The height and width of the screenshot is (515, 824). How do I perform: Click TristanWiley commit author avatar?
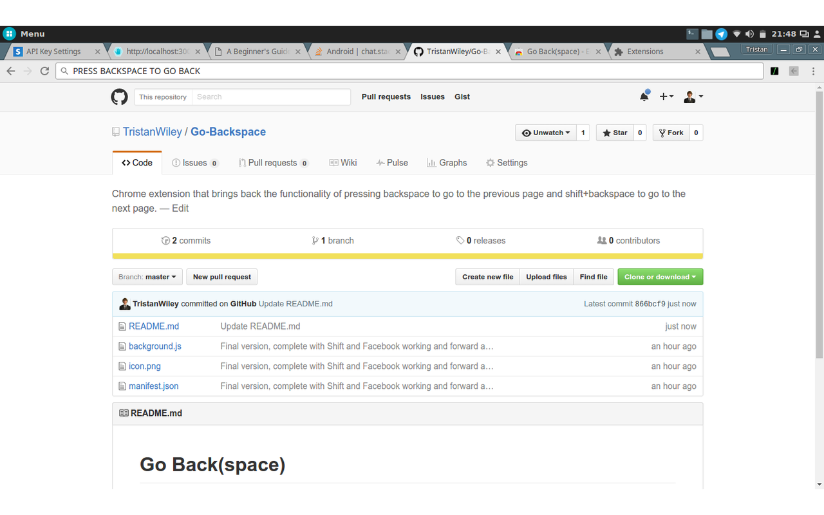tap(125, 304)
